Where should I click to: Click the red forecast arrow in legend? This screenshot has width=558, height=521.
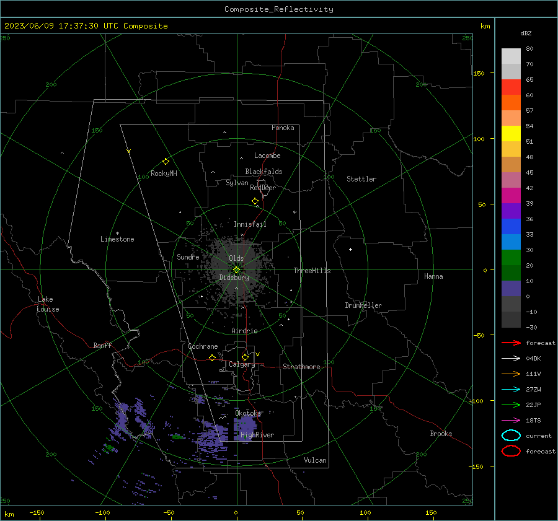(x=511, y=343)
